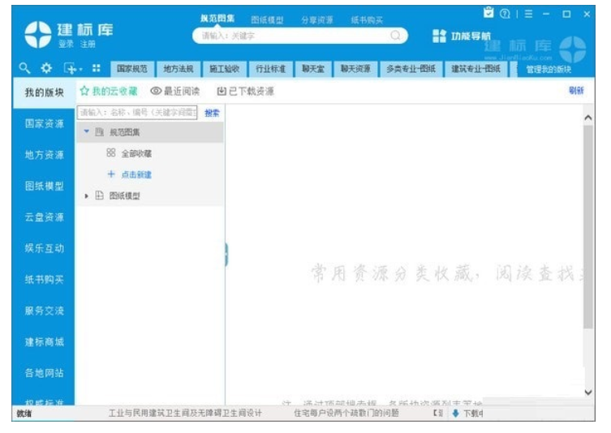Click the scrollbar up arrow
Screen dimensions: 611x433
point(588,118)
